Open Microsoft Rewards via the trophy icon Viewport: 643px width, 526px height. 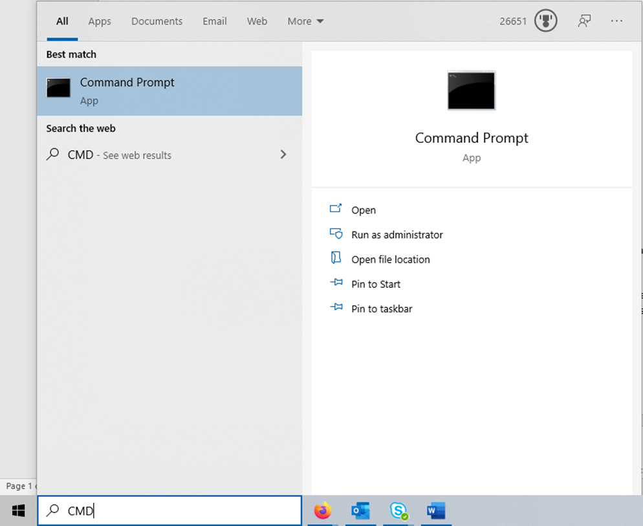click(x=545, y=21)
